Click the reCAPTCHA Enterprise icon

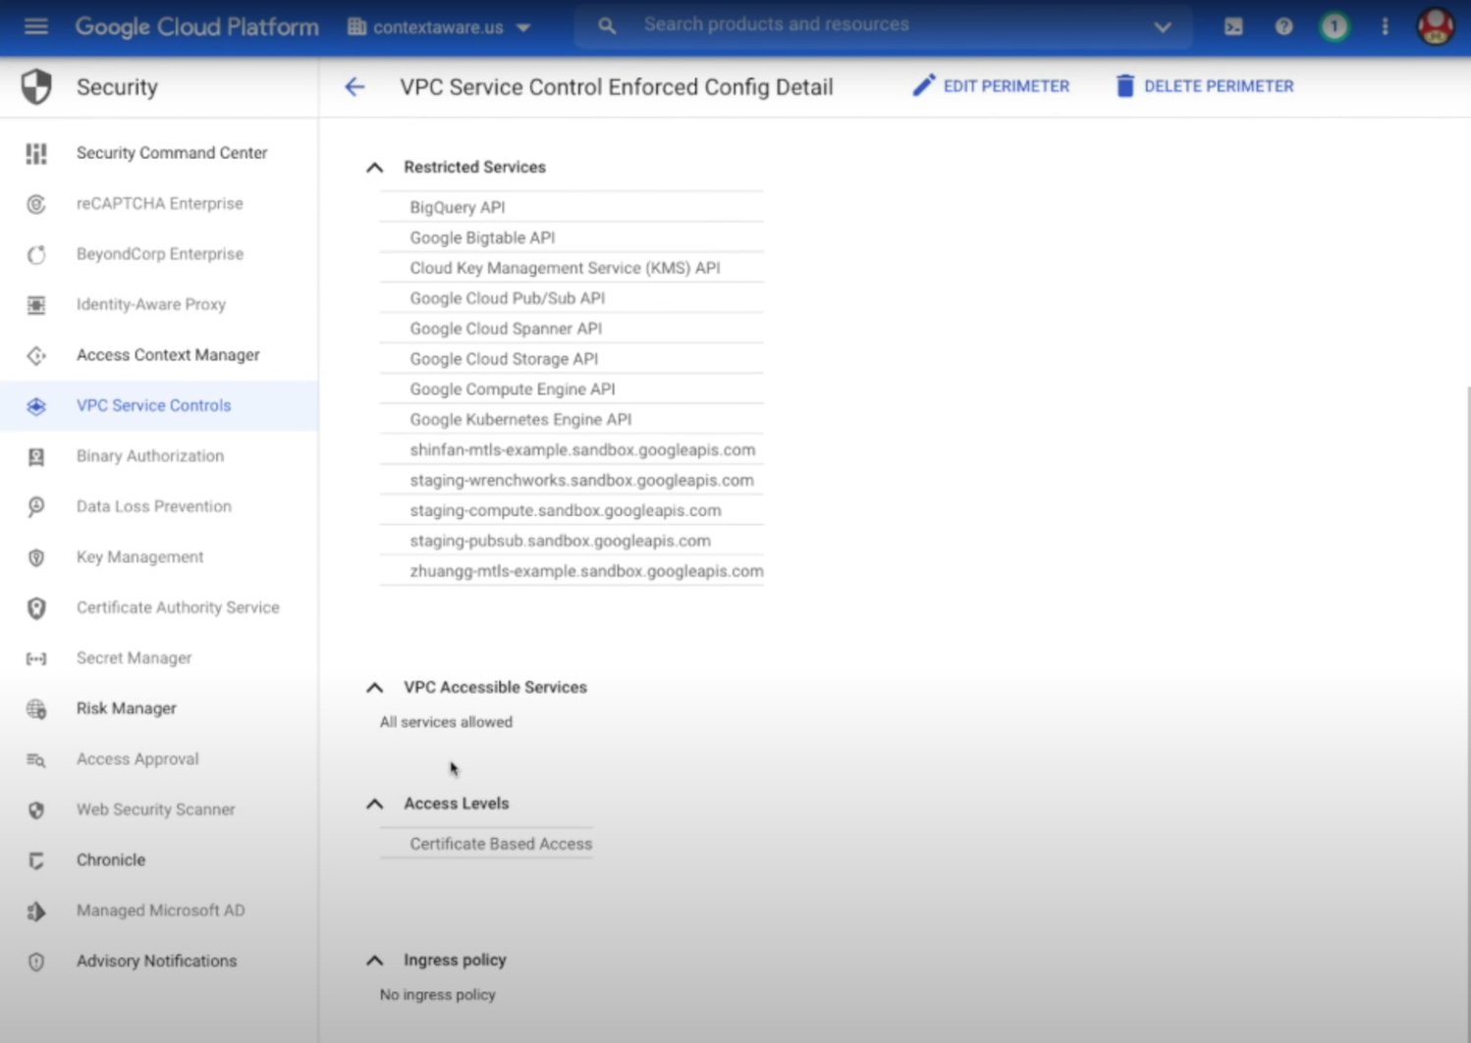point(36,204)
